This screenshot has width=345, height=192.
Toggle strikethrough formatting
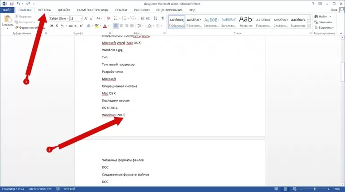click(x=70, y=26)
